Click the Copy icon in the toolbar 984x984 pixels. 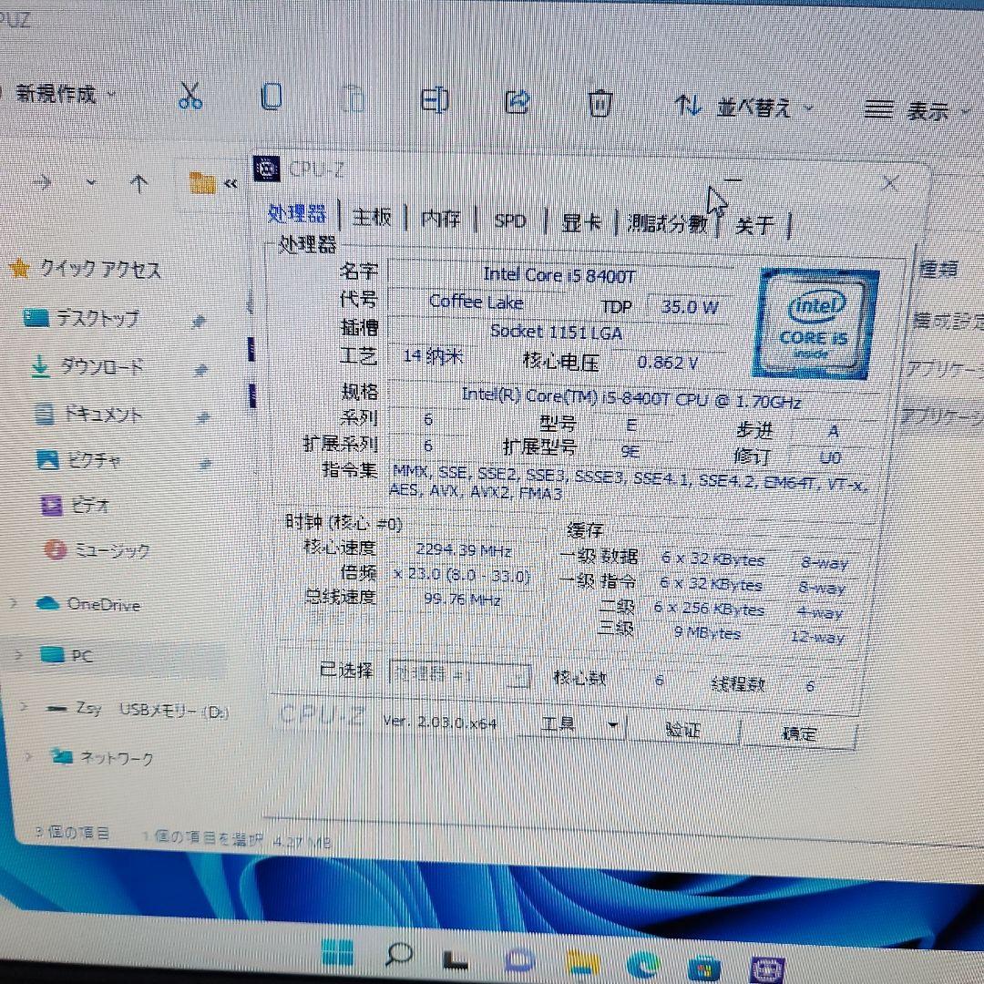click(271, 95)
